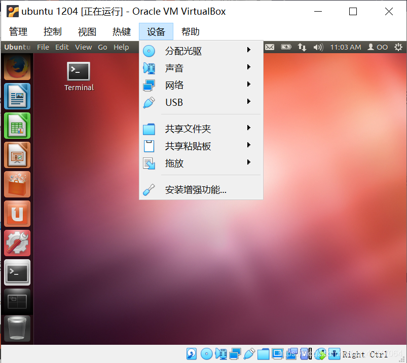Image resolution: width=407 pixels, height=363 pixels.
Task: Open the user menu labeled OO
Action: (x=378, y=47)
